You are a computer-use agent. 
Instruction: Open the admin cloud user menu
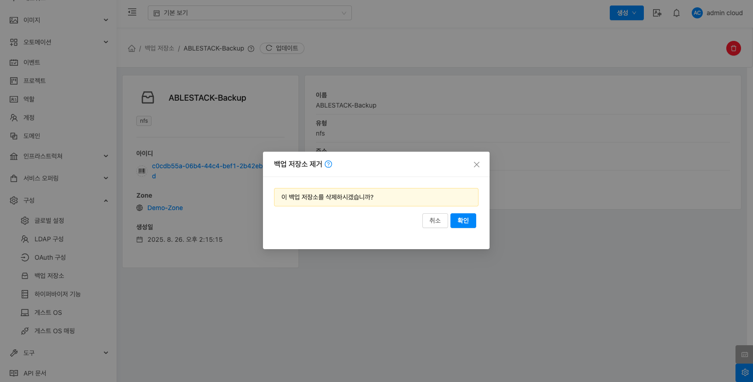pos(717,13)
